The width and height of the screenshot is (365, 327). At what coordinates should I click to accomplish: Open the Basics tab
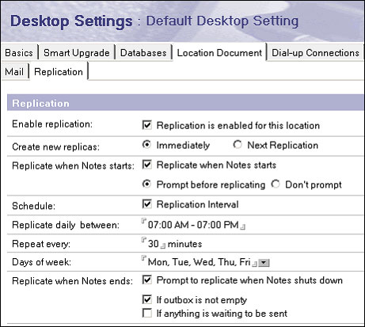pyautogui.click(x=19, y=53)
